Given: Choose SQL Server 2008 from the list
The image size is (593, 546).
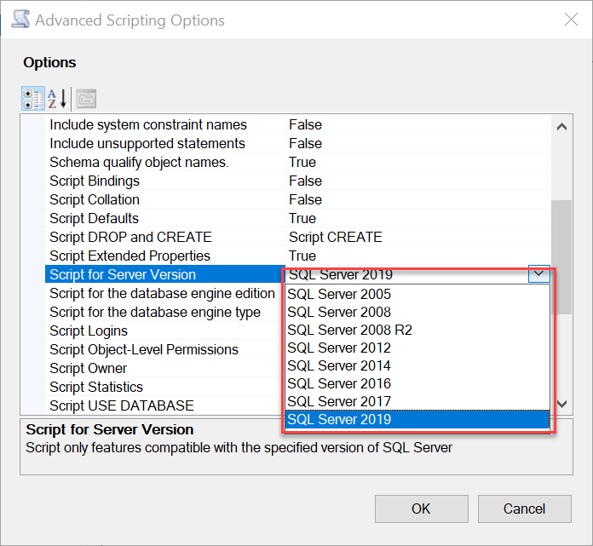Looking at the screenshot, I should point(417,312).
